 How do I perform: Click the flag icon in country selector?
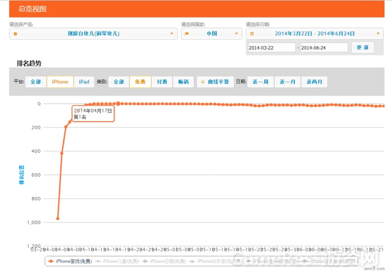click(187, 34)
